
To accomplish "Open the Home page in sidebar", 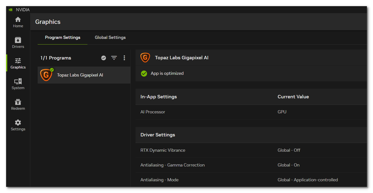I will [x=18, y=22].
